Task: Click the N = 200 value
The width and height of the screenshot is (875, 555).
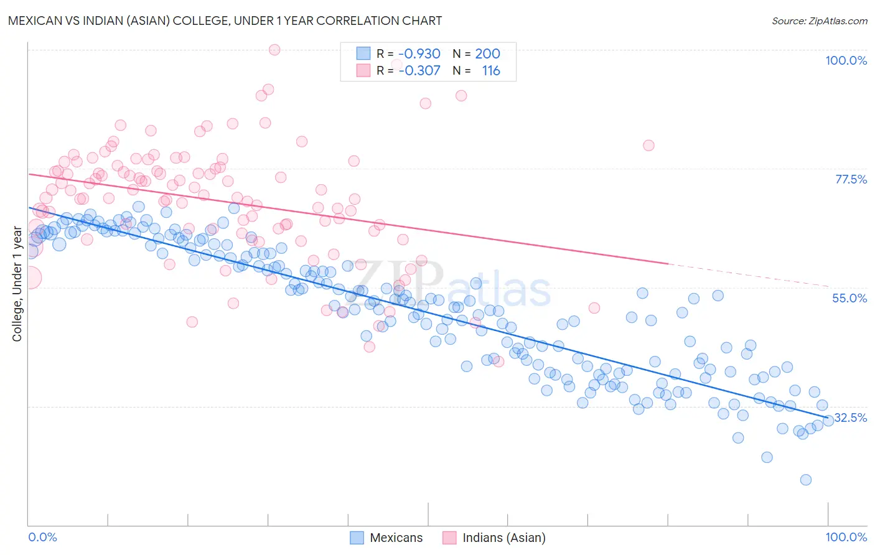Action: (477, 54)
